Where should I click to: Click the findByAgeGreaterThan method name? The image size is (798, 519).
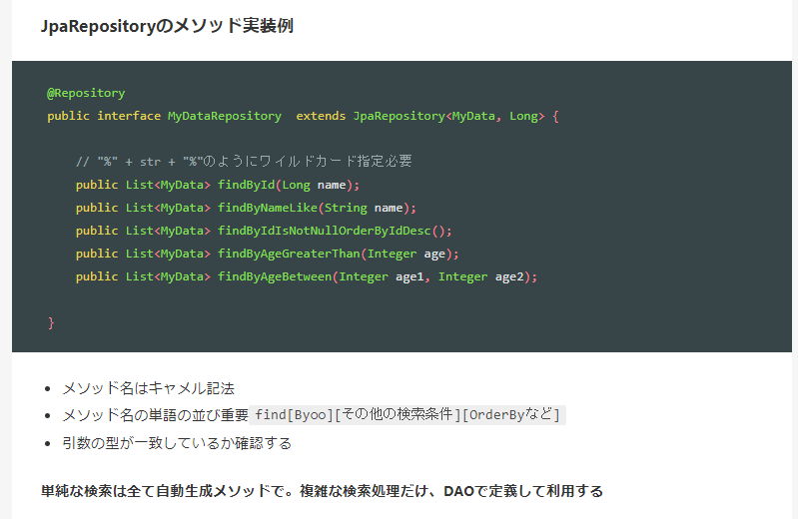[288, 254]
